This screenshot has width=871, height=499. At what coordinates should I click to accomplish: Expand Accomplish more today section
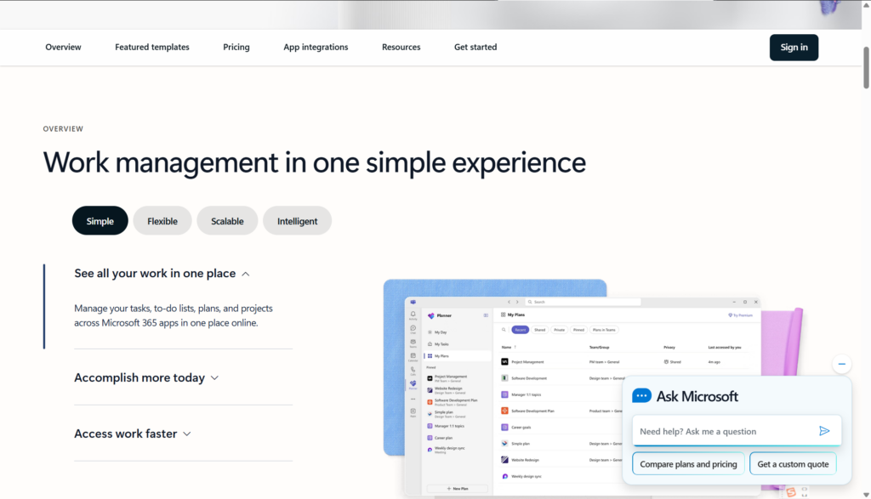click(x=146, y=378)
